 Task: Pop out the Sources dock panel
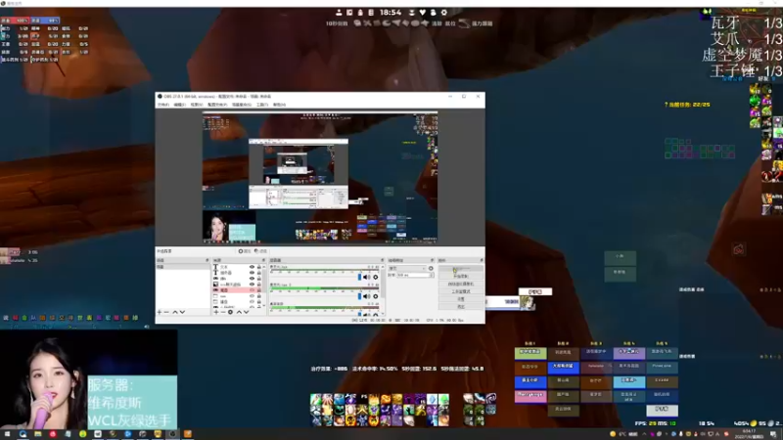click(263, 260)
